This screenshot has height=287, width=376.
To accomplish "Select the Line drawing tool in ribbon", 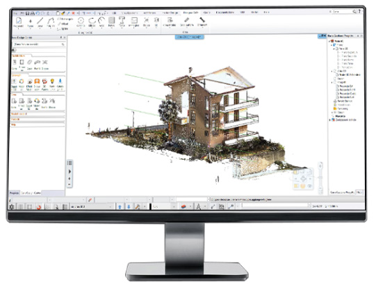I will (x=40, y=22).
